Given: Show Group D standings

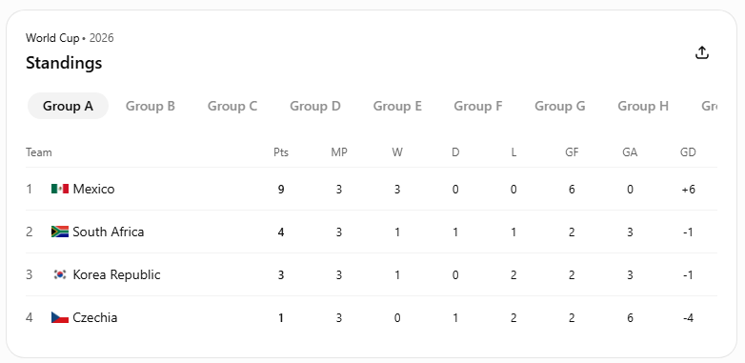Looking at the screenshot, I should tap(315, 106).
